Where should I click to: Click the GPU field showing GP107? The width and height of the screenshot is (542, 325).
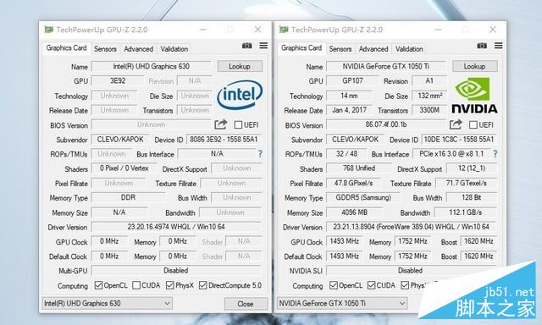352,80
